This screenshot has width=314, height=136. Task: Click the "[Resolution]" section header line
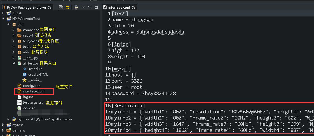128,106
